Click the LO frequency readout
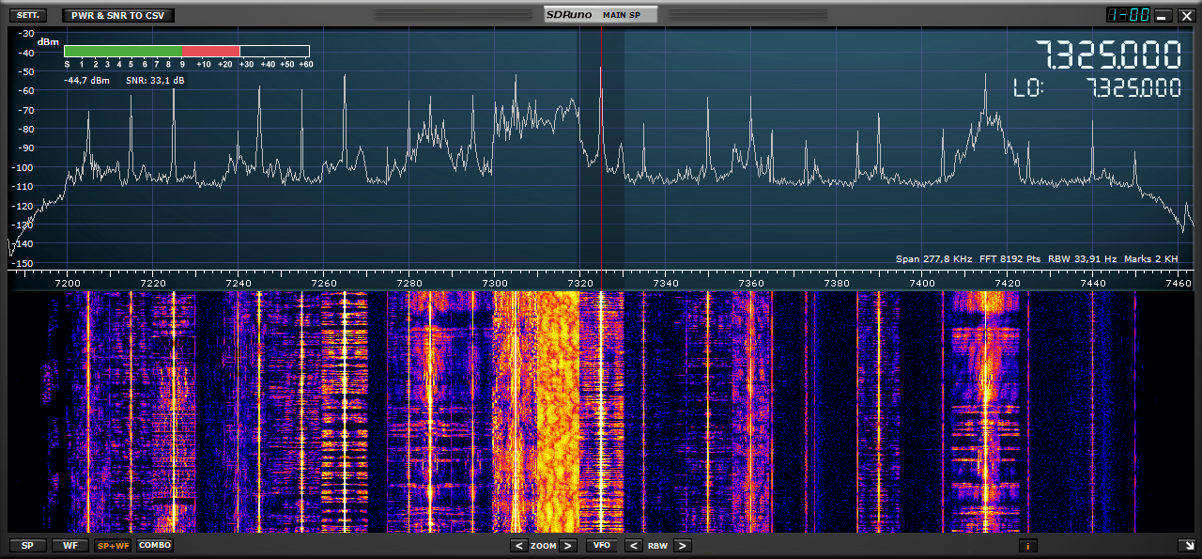Image resolution: width=1202 pixels, height=559 pixels. [x=1133, y=88]
